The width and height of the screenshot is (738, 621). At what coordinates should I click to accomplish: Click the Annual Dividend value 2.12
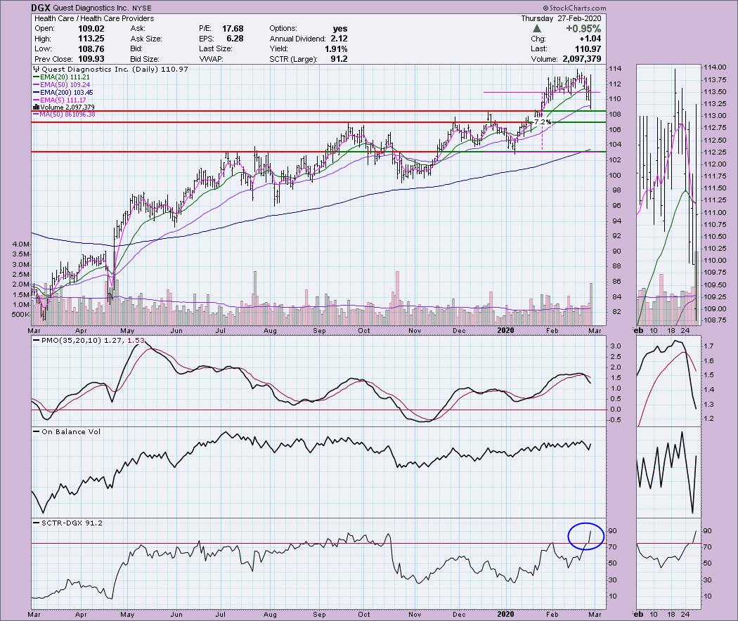[x=339, y=39]
